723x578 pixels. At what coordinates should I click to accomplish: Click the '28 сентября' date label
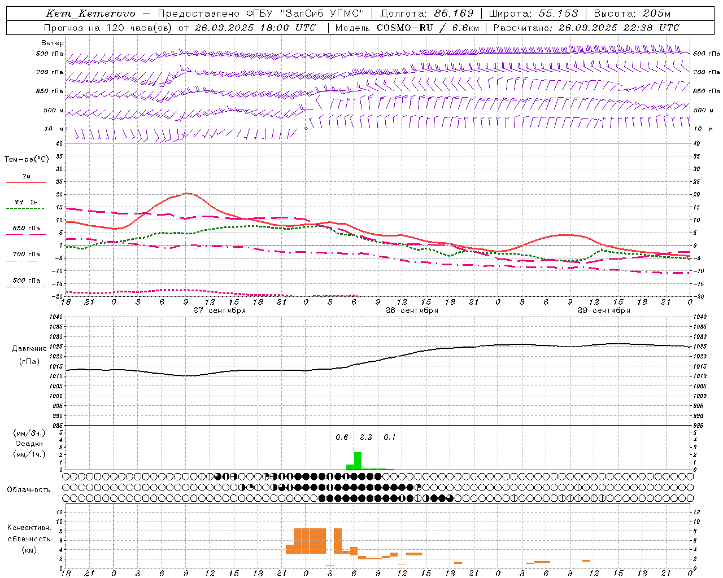coord(412,310)
